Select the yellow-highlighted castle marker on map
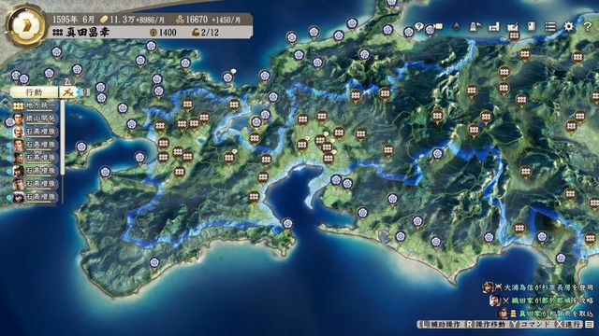This screenshot has height=336, width=599. (x=256, y=123)
